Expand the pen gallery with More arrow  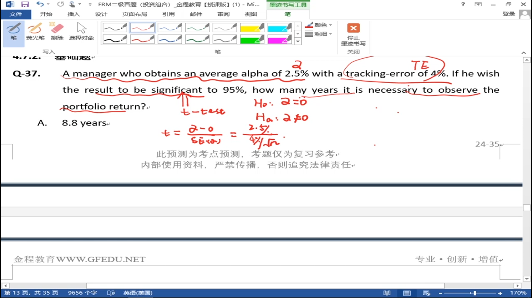coord(298,42)
